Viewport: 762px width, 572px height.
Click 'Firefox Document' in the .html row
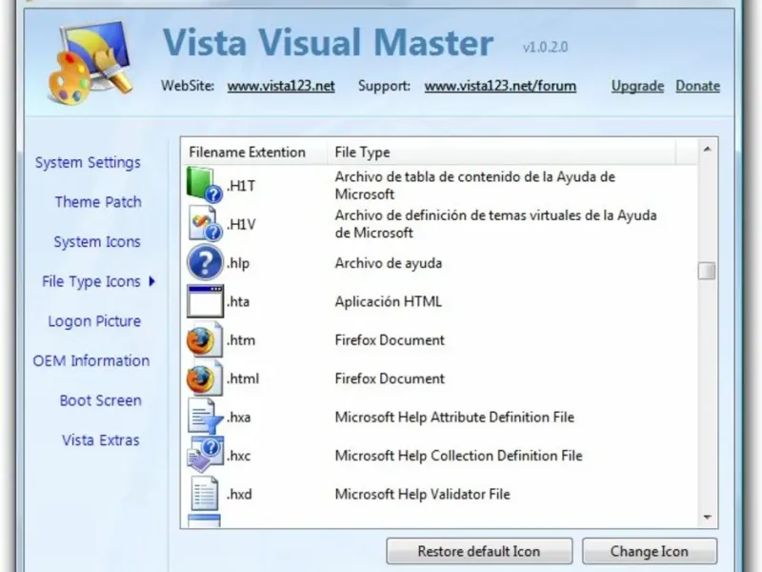[x=390, y=378]
